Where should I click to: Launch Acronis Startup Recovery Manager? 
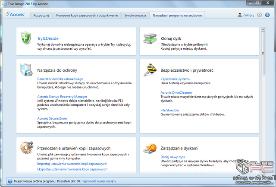tap(62, 97)
